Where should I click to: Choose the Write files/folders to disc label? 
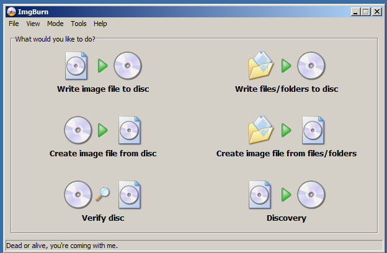(x=287, y=89)
